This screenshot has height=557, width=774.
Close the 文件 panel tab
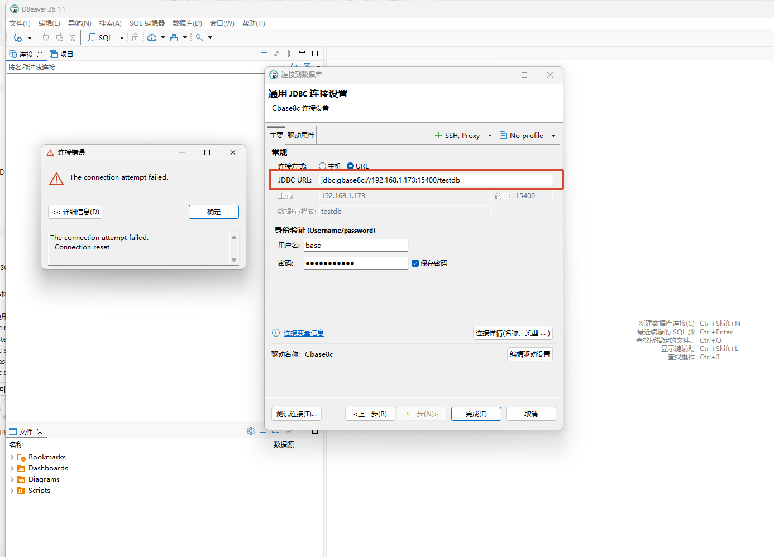(40, 432)
